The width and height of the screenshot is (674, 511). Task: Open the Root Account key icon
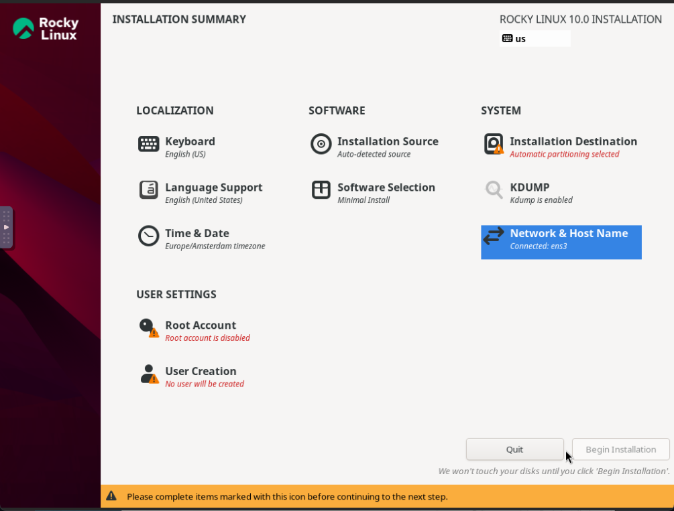click(x=149, y=328)
